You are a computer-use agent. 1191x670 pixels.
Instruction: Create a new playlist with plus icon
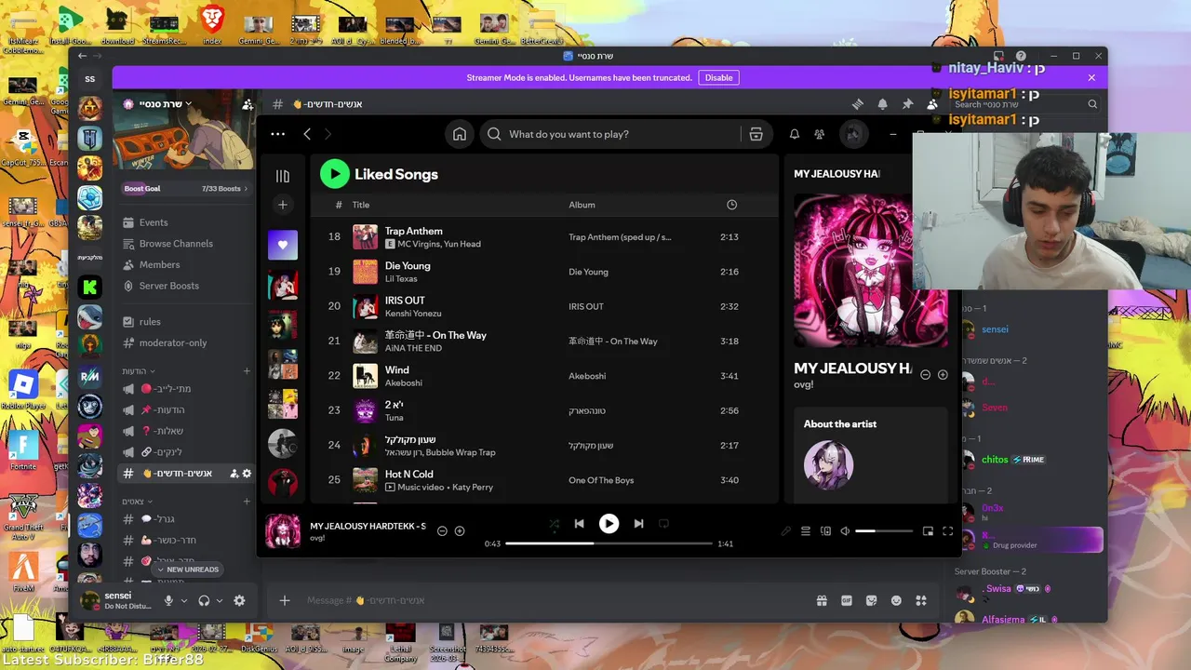[283, 205]
